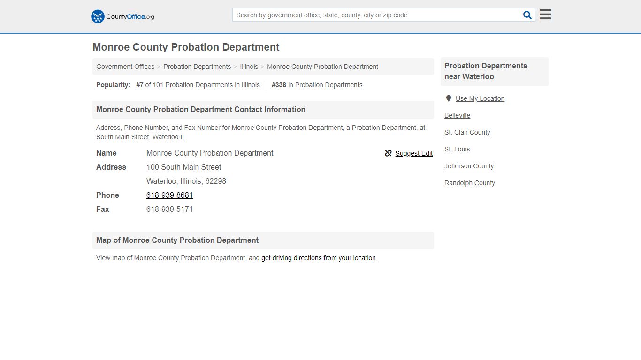641x360 pixels.
Task: Click the location pin icon
Action: (449, 98)
